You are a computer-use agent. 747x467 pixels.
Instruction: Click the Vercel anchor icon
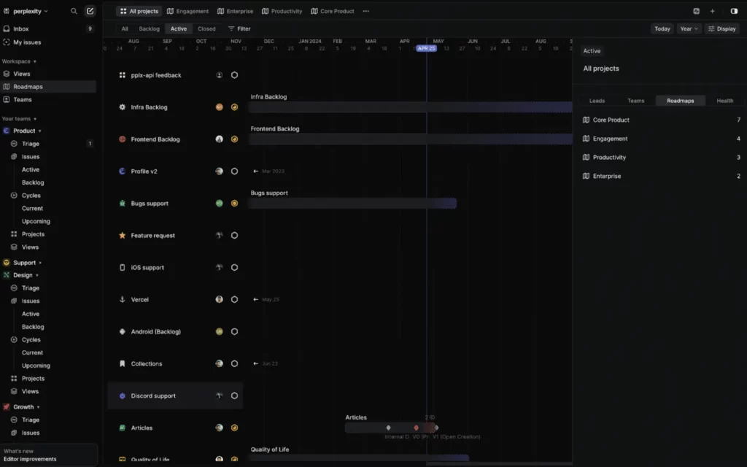coord(123,300)
